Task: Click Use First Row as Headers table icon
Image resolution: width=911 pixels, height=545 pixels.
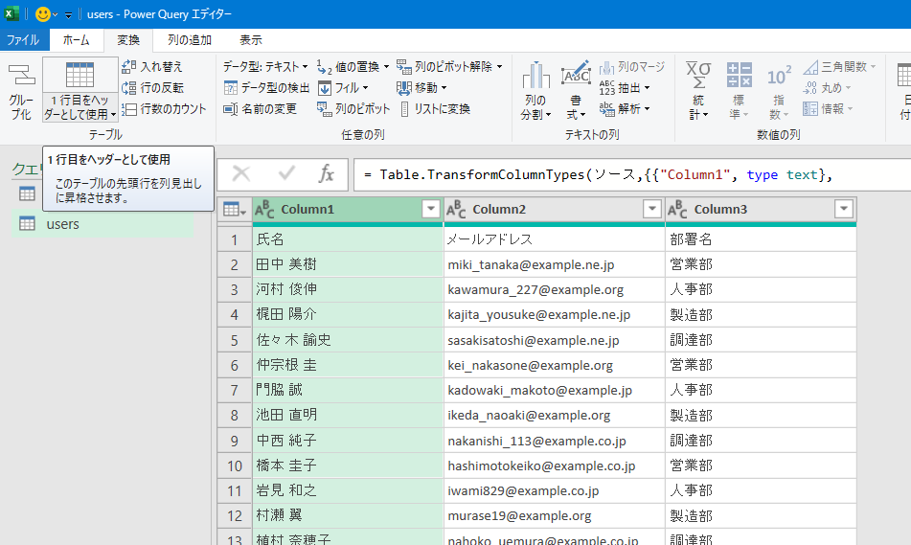Action: [x=80, y=76]
